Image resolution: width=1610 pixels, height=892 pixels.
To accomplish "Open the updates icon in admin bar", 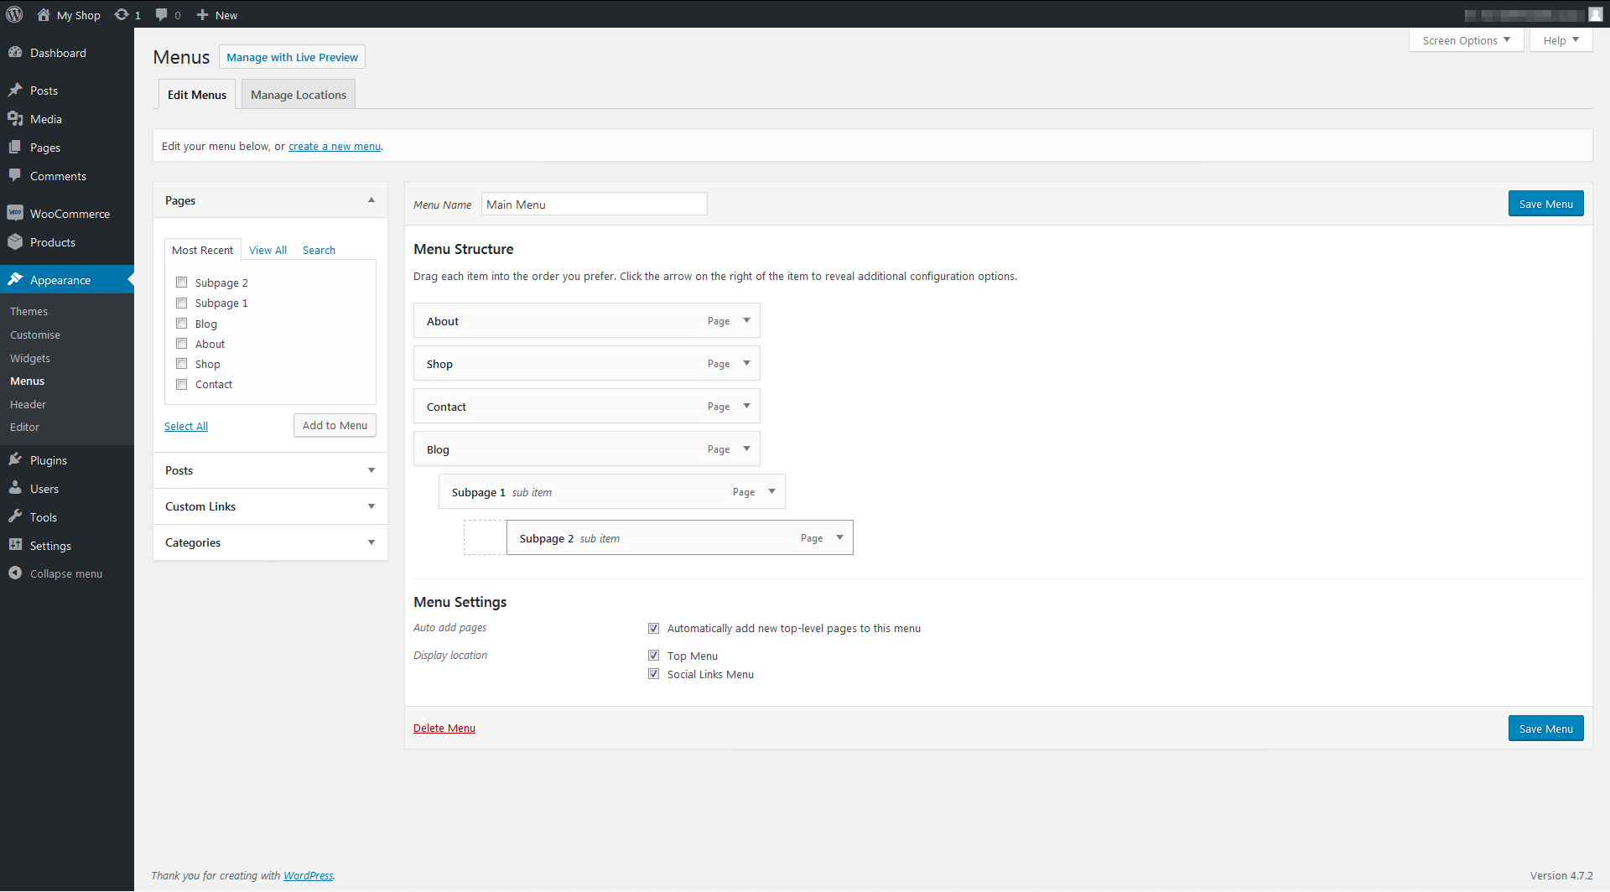I will [x=122, y=14].
